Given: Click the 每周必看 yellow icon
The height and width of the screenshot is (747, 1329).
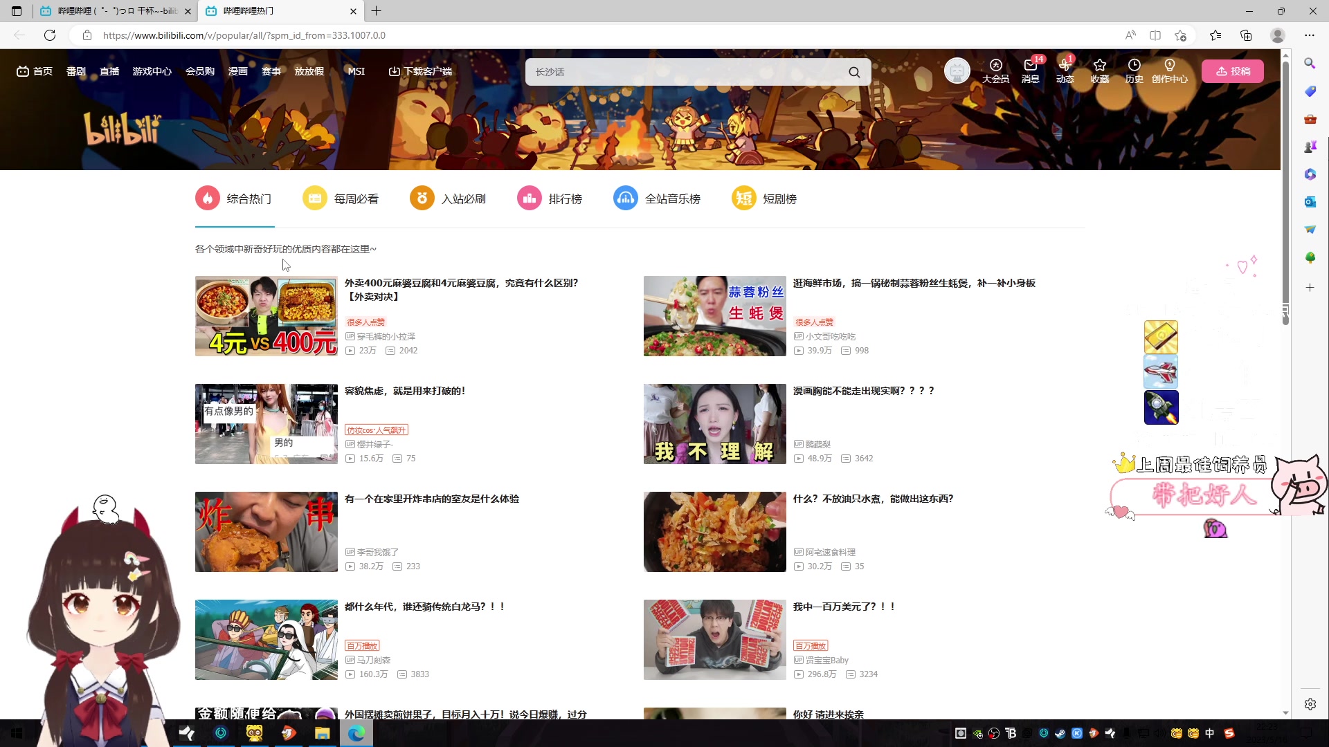Looking at the screenshot, I should [x=315, y=199].
